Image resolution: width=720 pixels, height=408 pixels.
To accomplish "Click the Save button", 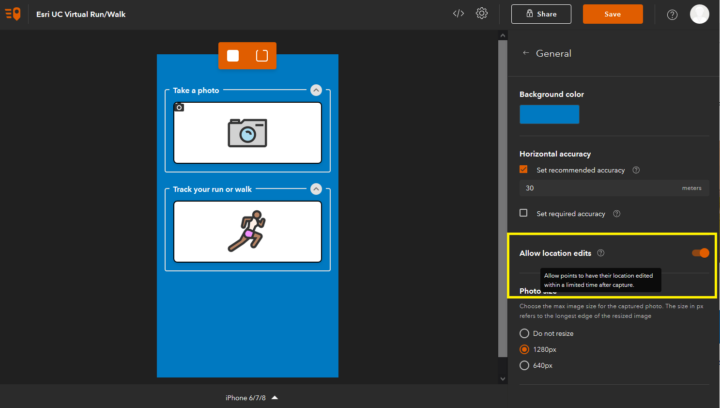I will point(613,14).
